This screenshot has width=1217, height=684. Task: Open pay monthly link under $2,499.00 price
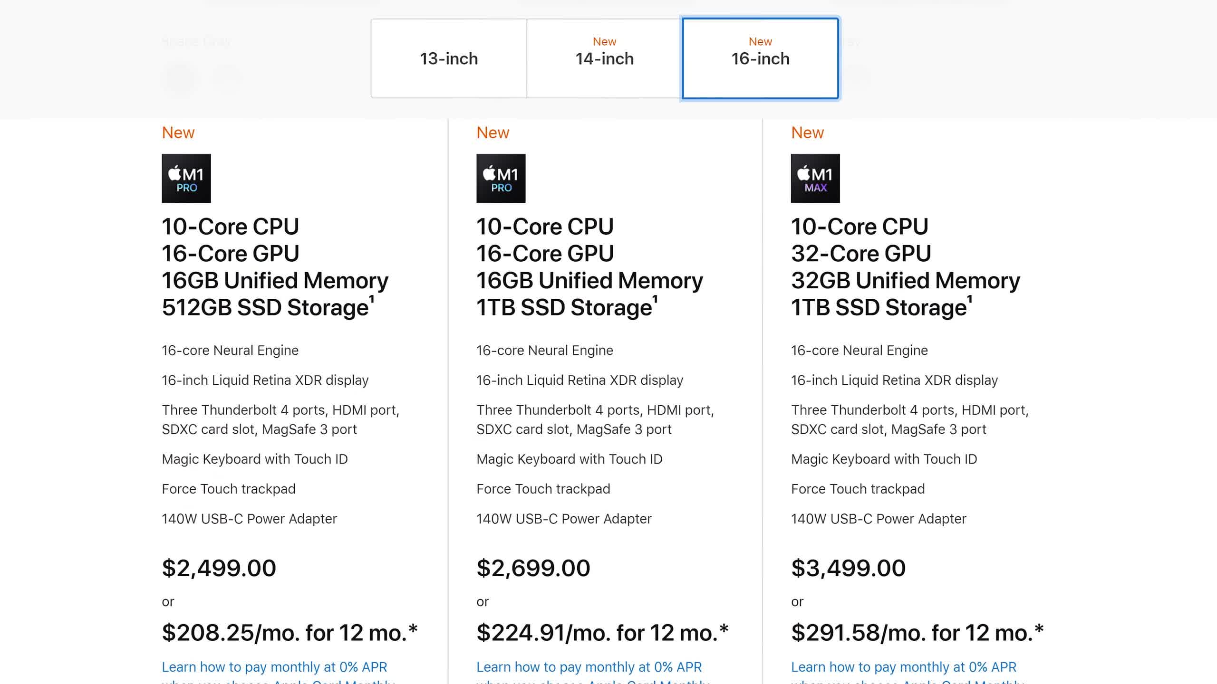[x=279, y=673]
